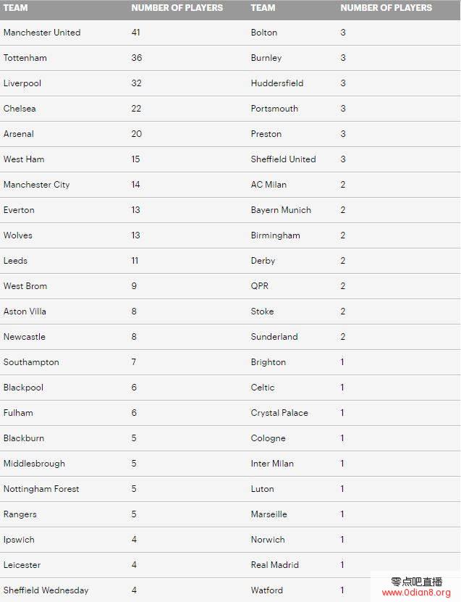Select the Real Madrid row label
The width and height of the screenshot is (461, 602).
[x=275, y=565]
